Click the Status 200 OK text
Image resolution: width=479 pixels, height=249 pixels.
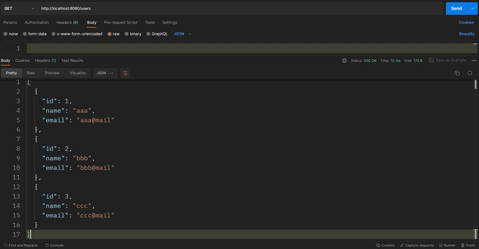tap(363, 61)
